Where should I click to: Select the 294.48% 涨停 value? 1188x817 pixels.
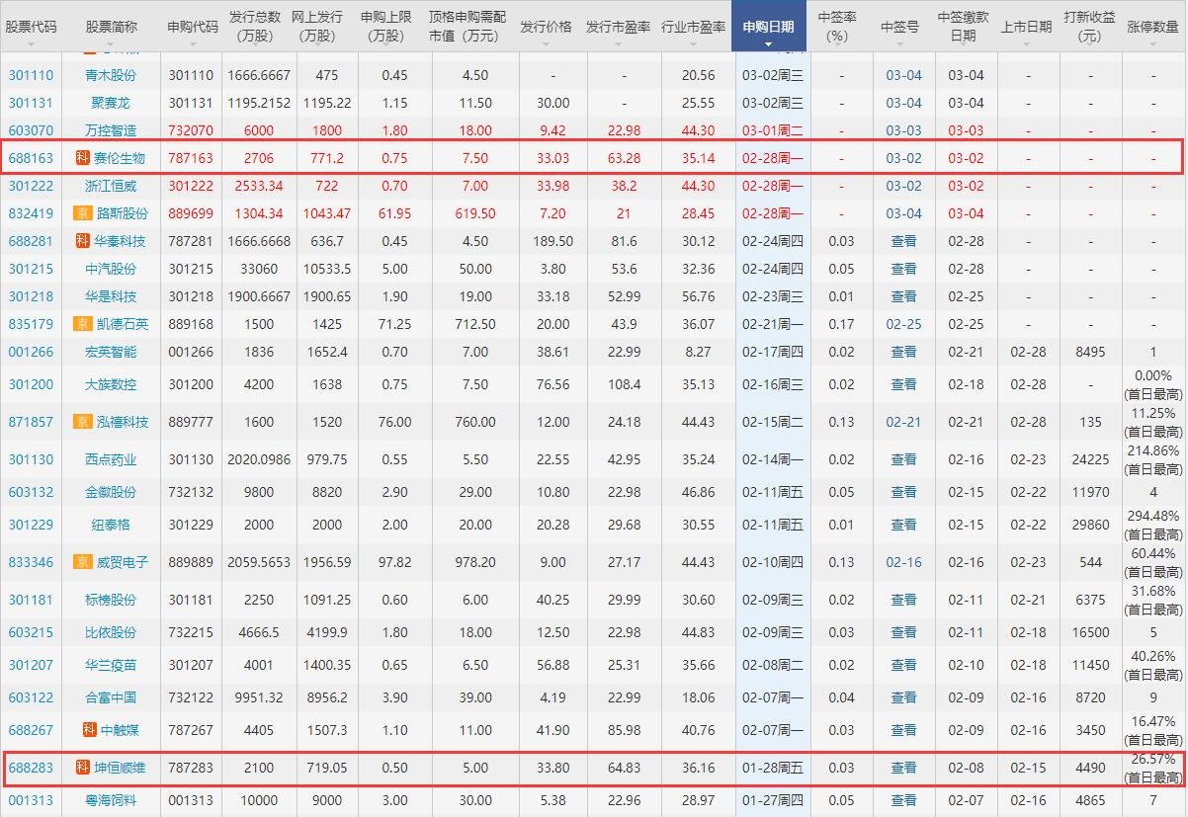(x=1153, y=516)
